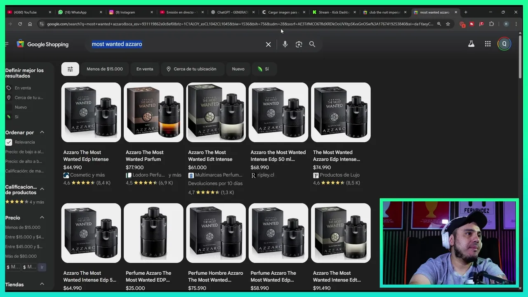
Task: Open Google Shopping main menu hamburger
Action: click(x=6, y=44)
